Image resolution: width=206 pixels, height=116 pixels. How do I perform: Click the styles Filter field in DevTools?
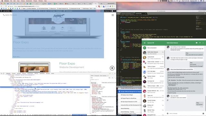pyautogui.click(x=99, y=78)
